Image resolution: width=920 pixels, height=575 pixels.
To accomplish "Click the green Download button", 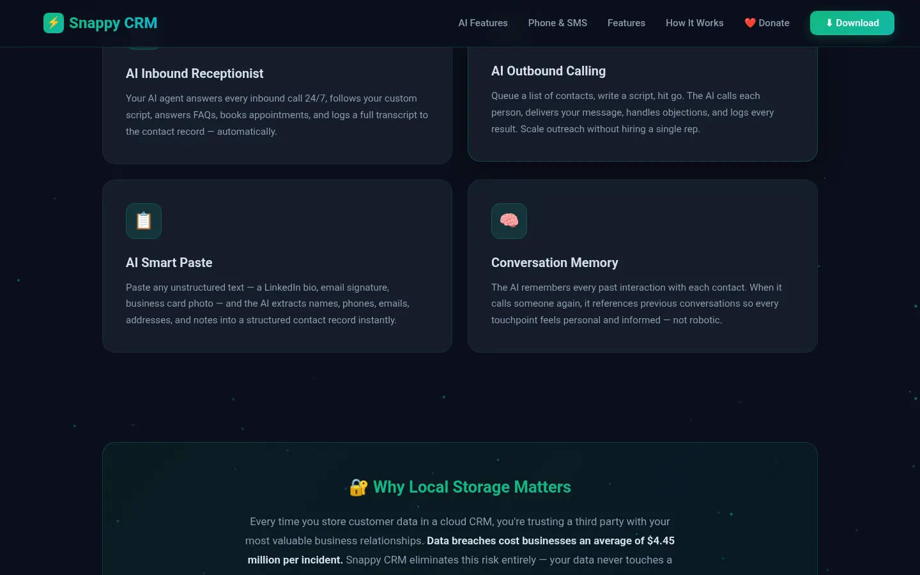I will tap(852, 23).
